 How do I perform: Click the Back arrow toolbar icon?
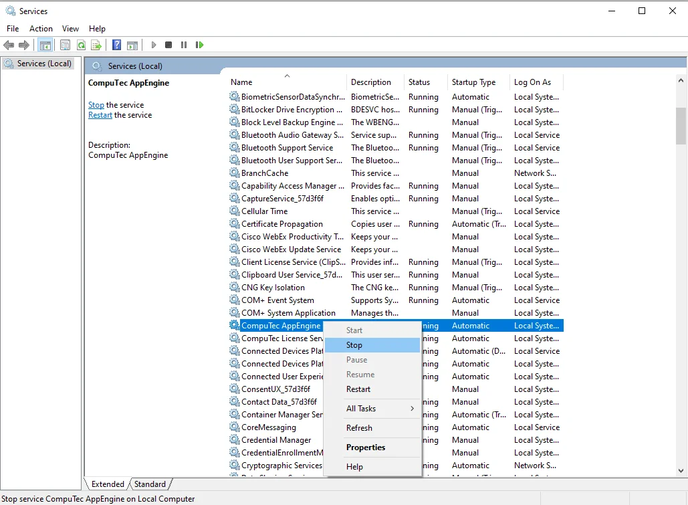pos(9,45)
